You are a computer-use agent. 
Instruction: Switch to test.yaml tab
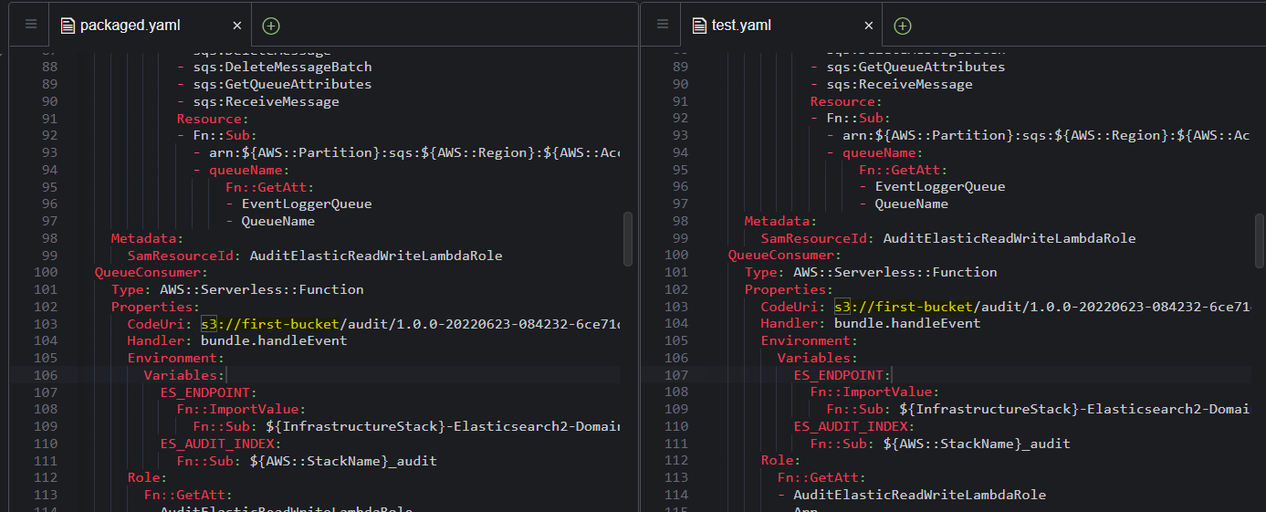[x=782, y=25]
